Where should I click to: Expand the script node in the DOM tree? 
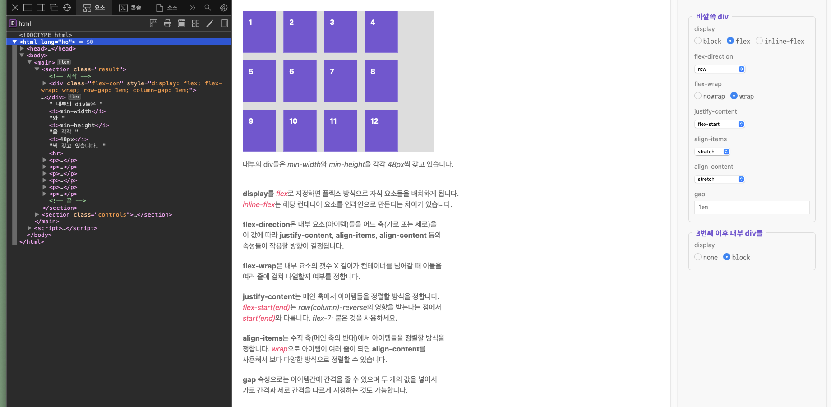(29, 228)
